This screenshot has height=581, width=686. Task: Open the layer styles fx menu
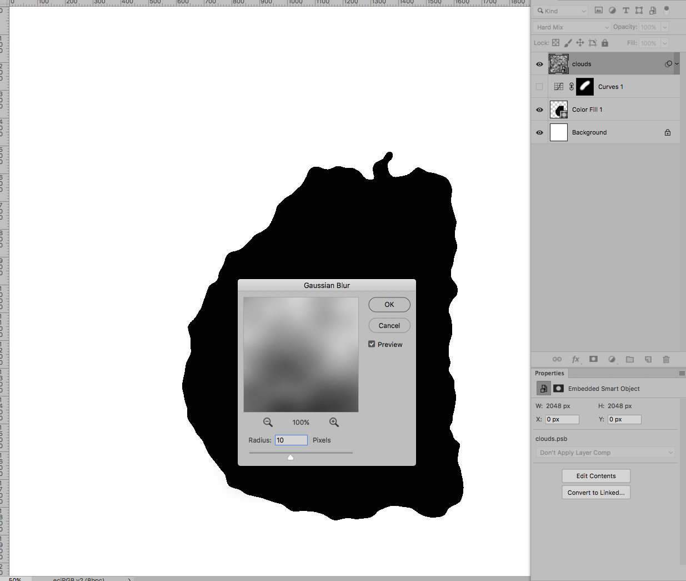click(x=575, y=359)
